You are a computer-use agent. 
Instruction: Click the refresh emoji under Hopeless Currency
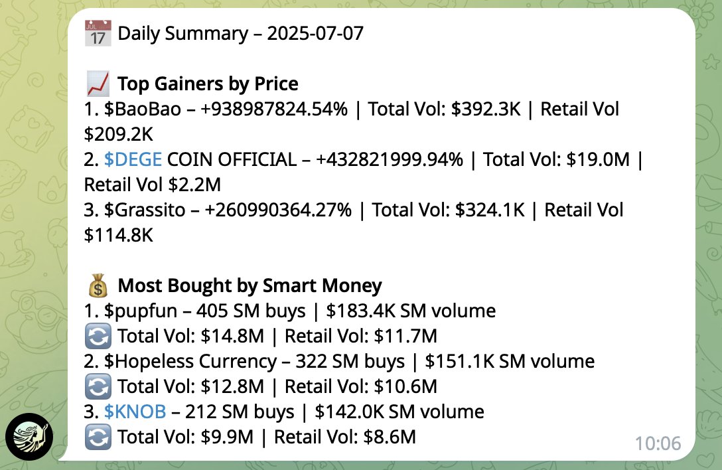pyautogui.click(x=98, y=386)
